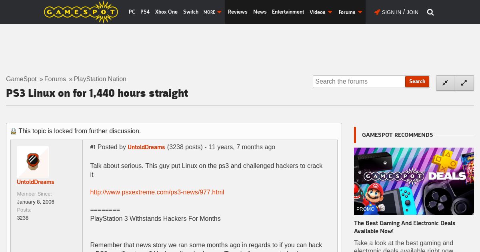480x252 pixels.
Task: Click the rocket icon beside Sign In
Action: [377, 12]
